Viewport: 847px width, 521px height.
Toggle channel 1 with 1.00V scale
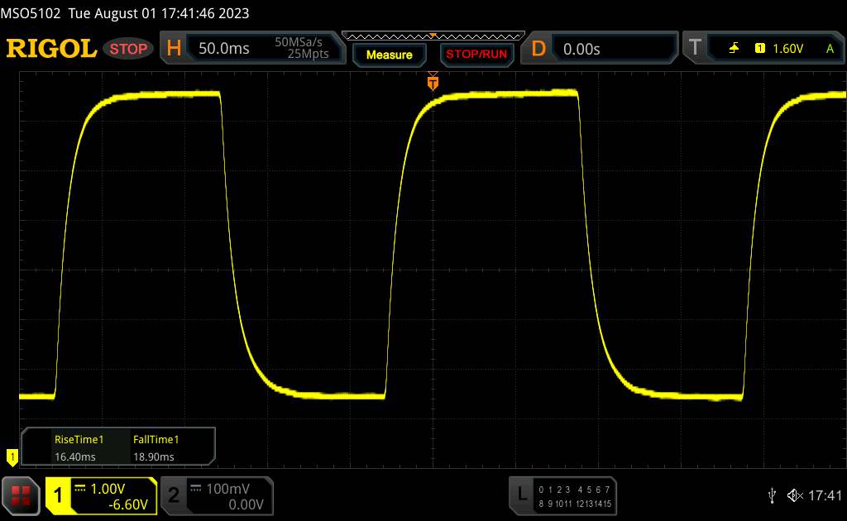tap(101, 495)
